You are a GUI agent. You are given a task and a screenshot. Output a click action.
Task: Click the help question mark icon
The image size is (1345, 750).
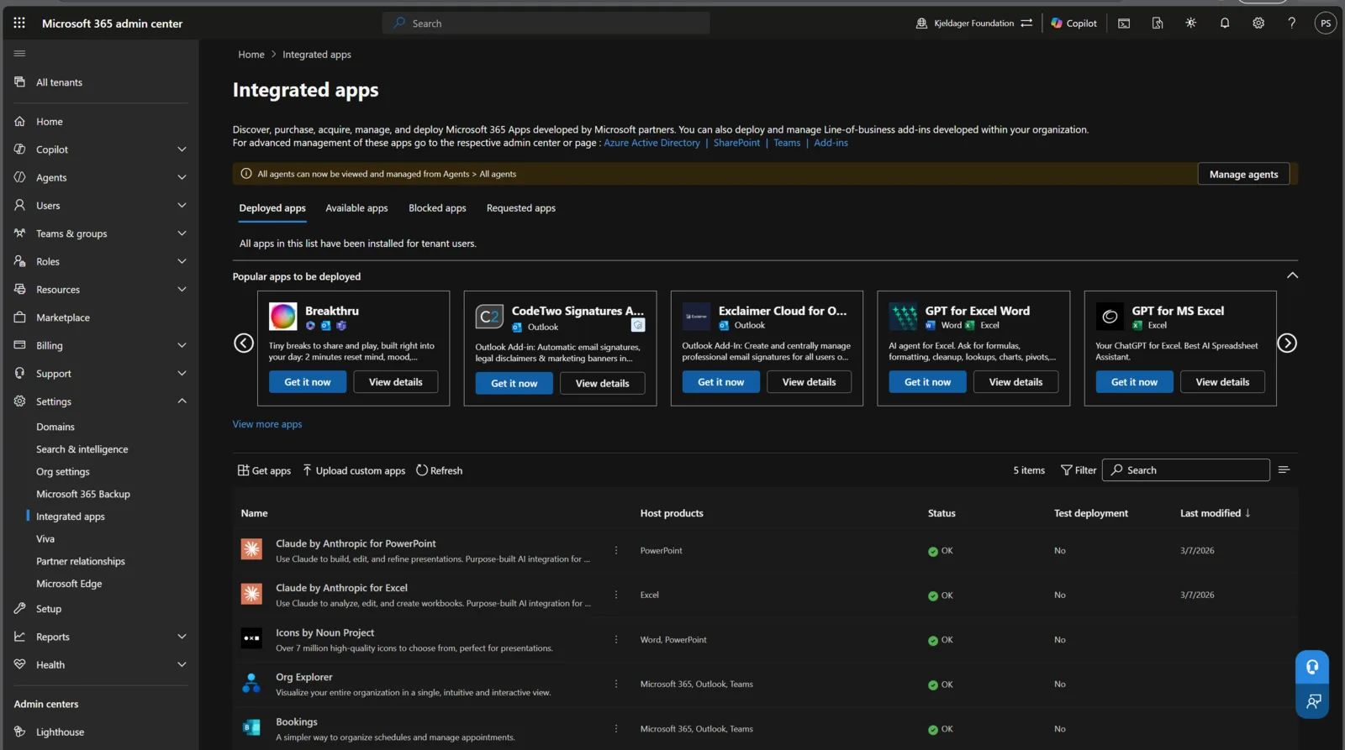click(1292, 23)
